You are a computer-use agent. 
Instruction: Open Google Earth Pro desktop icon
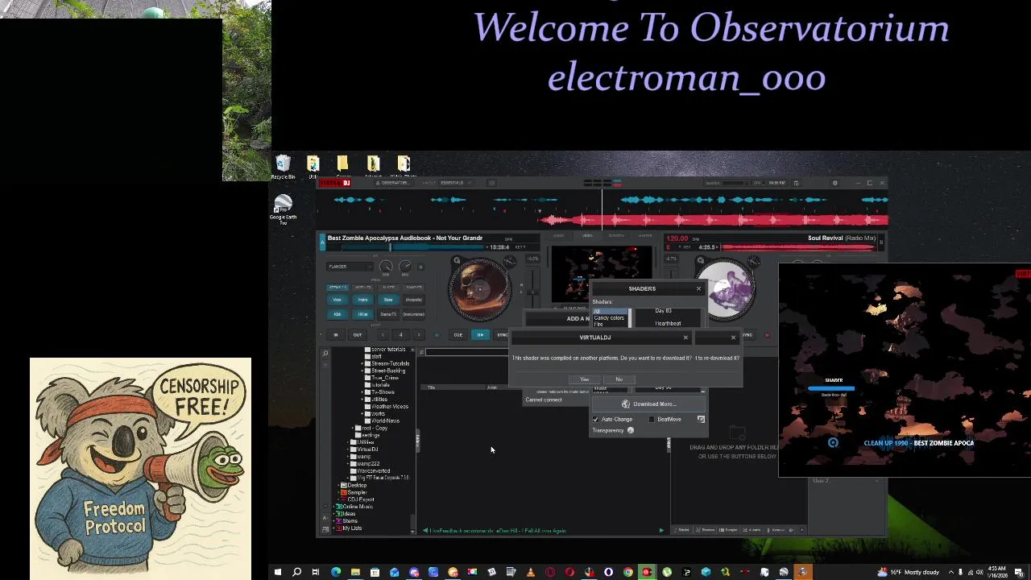283,209
